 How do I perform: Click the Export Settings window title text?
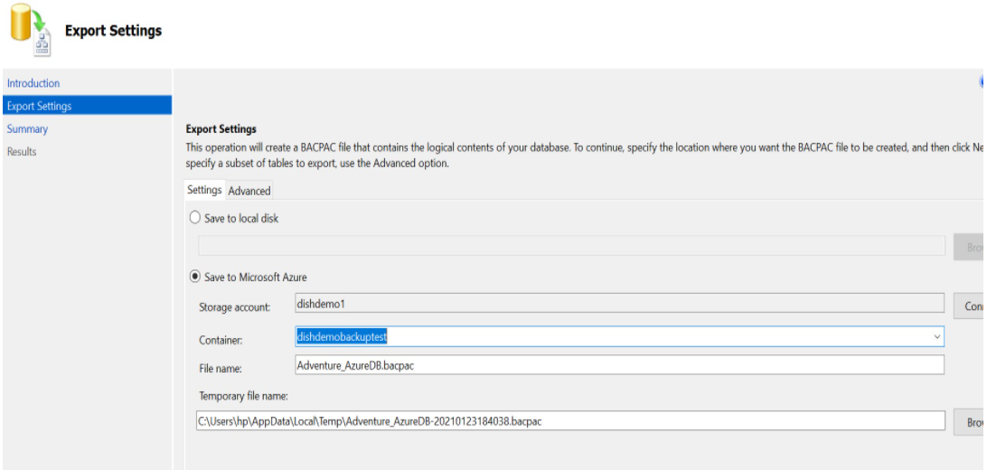point(113,30)
